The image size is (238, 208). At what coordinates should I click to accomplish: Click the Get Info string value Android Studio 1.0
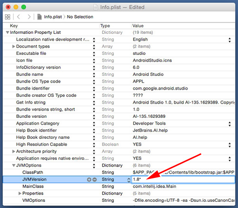pos(184,103)
